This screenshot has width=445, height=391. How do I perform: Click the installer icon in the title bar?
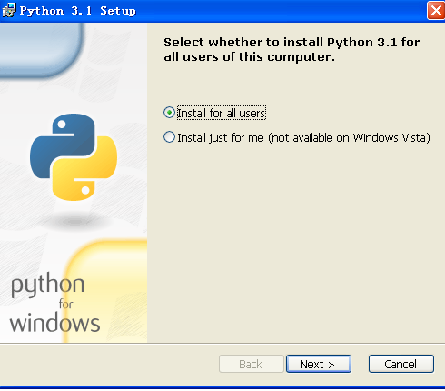point(8,11)
